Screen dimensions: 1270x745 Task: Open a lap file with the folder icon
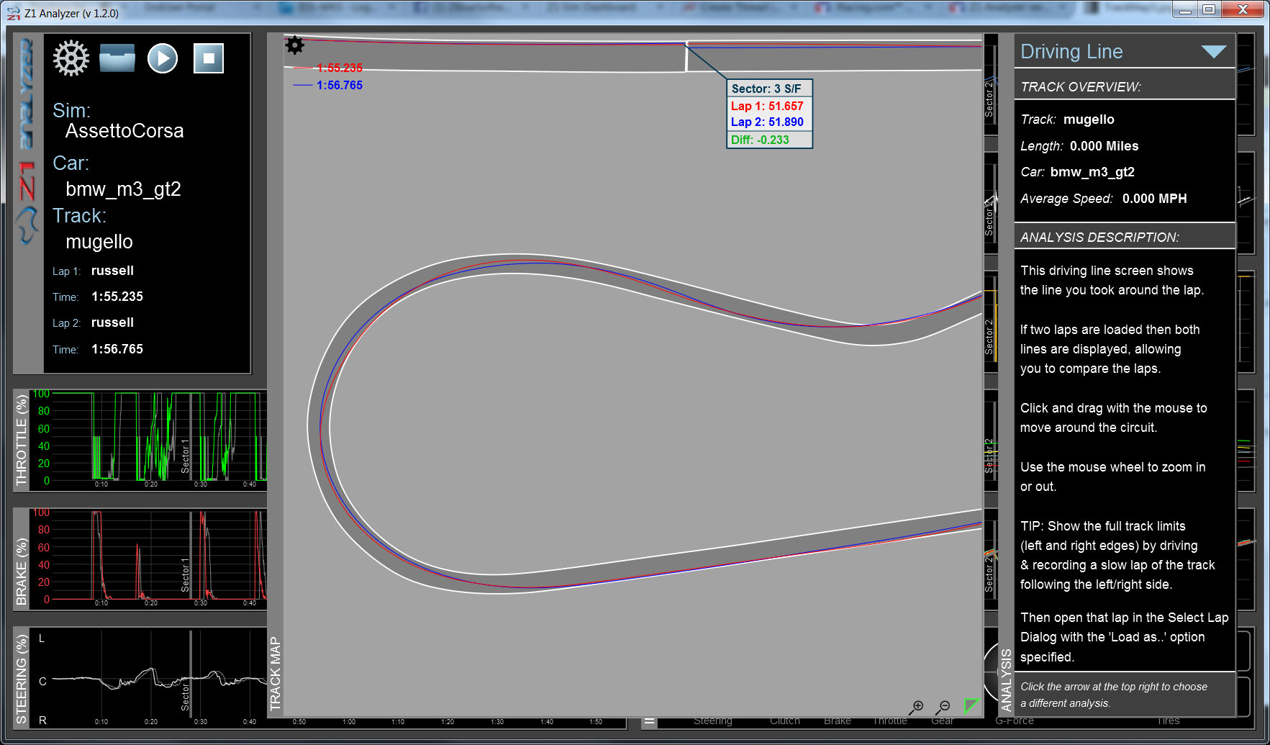click(x=117, y=58)
